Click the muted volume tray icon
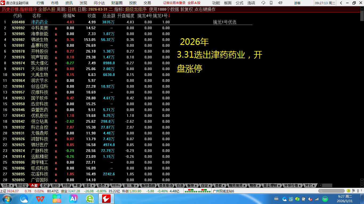 (x=310, y=199)
